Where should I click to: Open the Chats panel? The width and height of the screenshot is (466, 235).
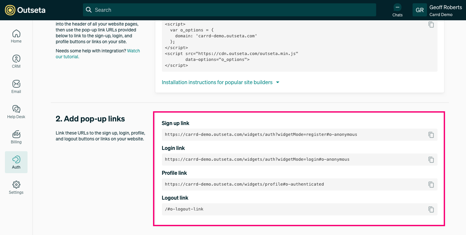coord(397,10)
